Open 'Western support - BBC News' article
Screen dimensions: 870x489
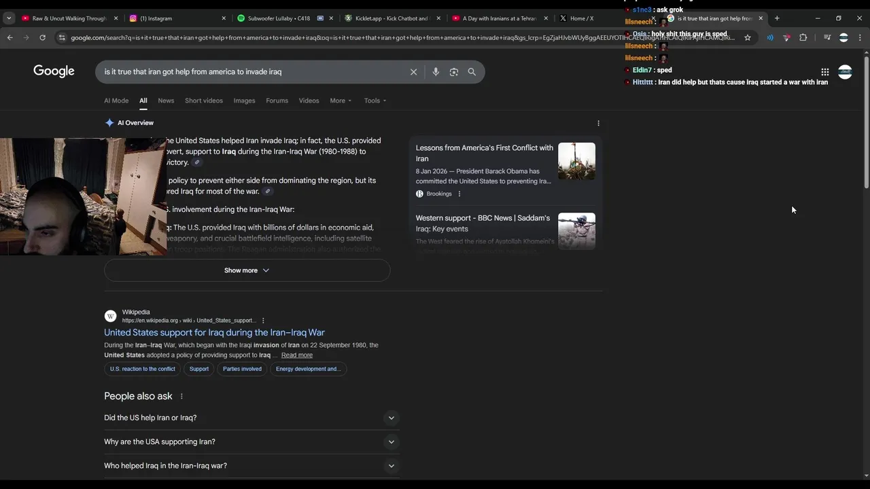point(483,223)
